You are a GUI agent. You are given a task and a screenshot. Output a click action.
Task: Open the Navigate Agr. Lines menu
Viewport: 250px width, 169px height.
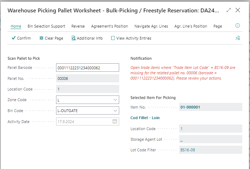click(151, 26)
